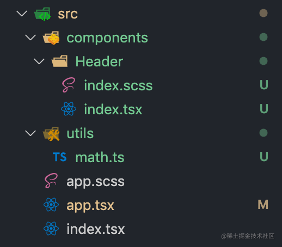Click the green src folder icon
The height and width of the screenshot is (247, 282).
tap(42, 14)
